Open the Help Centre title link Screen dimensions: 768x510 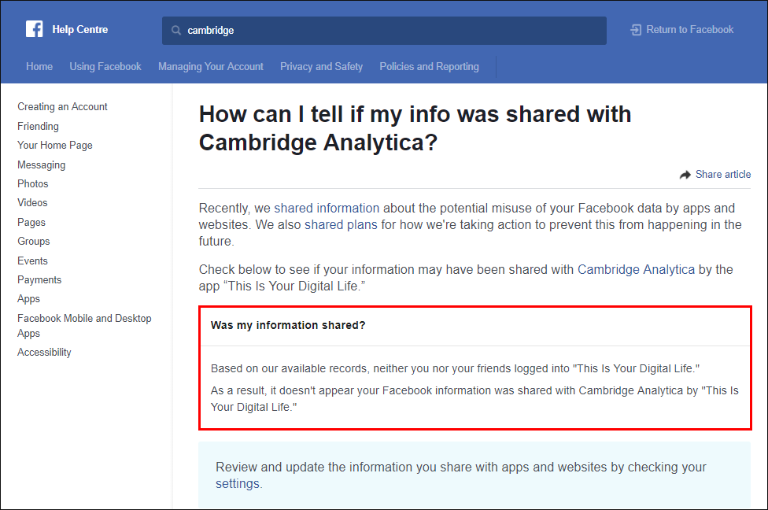(x=80, y=29)
